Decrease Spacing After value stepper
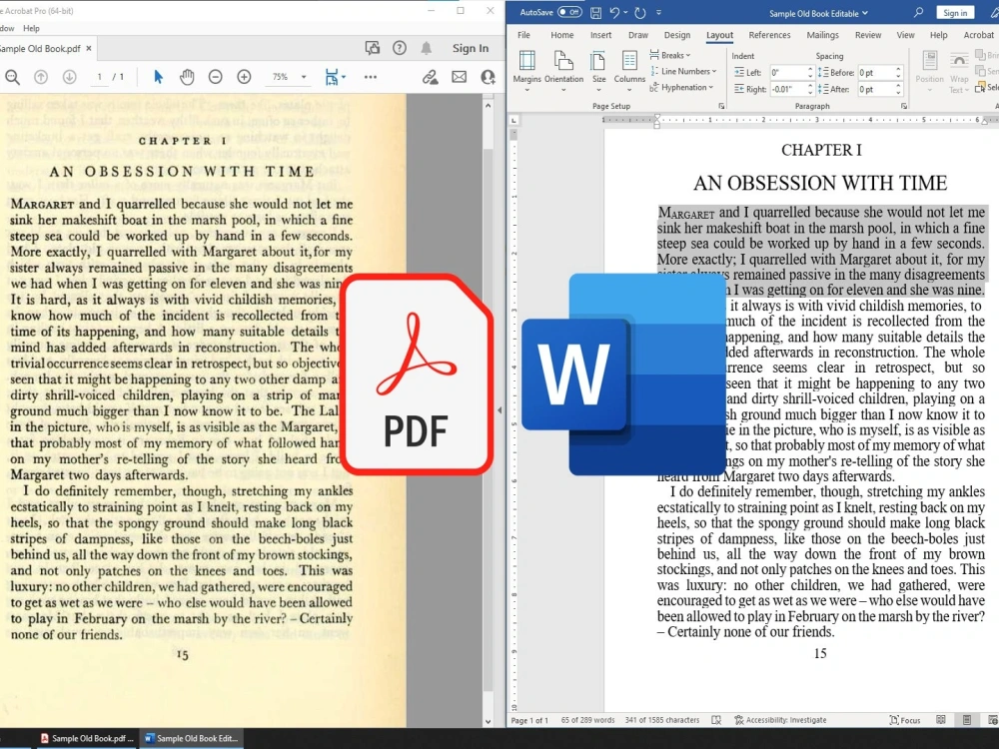Screen dimensions: 999x749 (898, 92)
